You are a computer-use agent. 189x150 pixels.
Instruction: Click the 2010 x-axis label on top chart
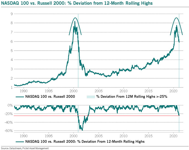(x=124, y=91)
